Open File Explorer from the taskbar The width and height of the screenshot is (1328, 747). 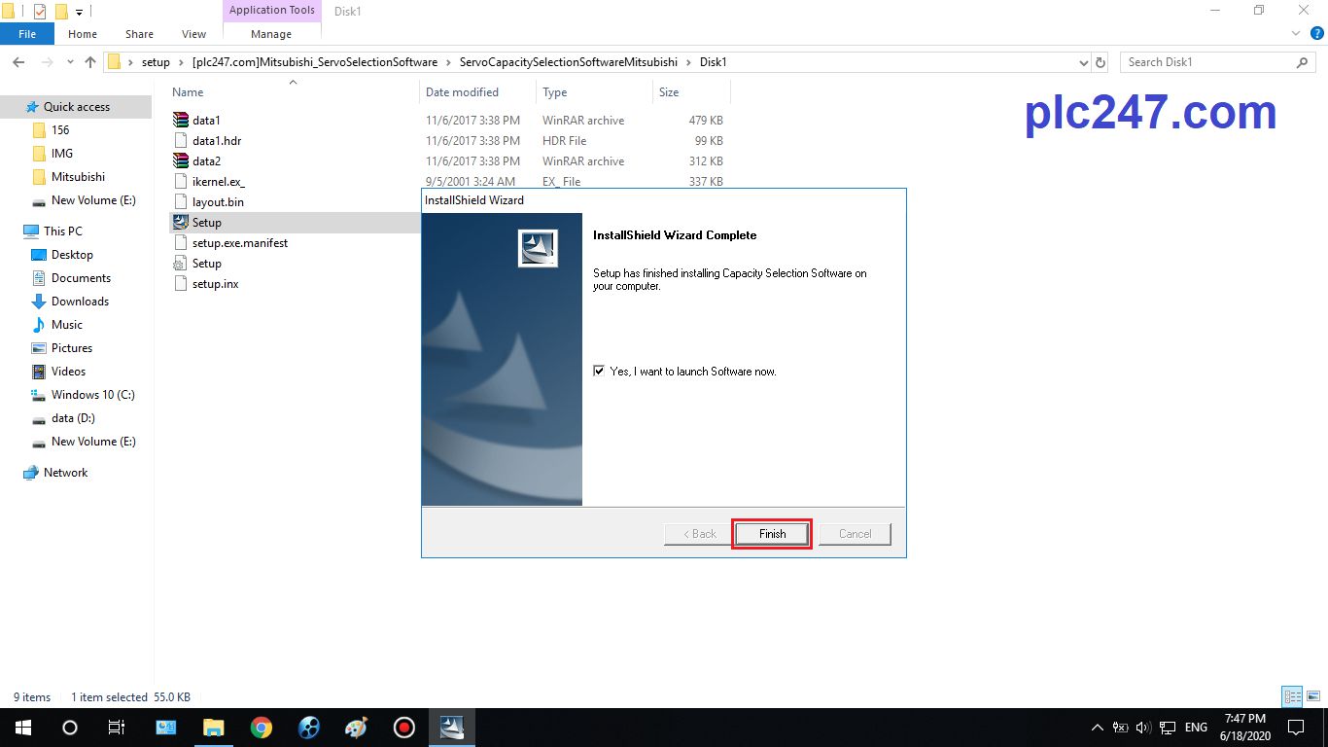pos(213,728)
